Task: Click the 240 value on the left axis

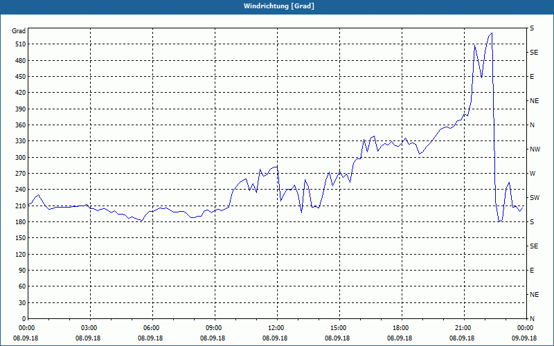Action: (x=19, y=190)
